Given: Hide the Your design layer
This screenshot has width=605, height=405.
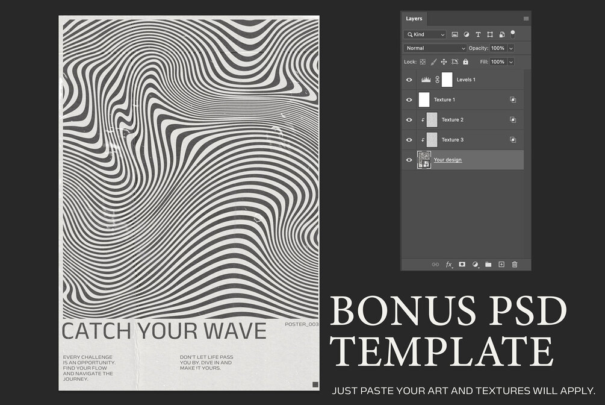Looking at the screenshot, I should [409, 160].
